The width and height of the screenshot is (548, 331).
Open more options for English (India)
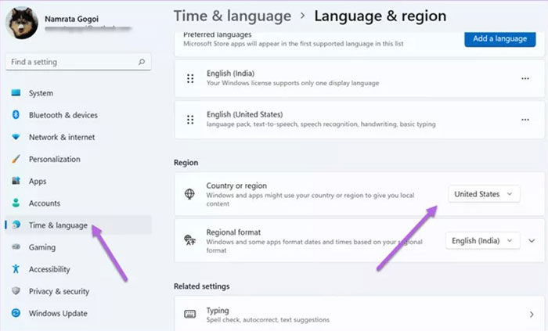(x=525, y=78)
